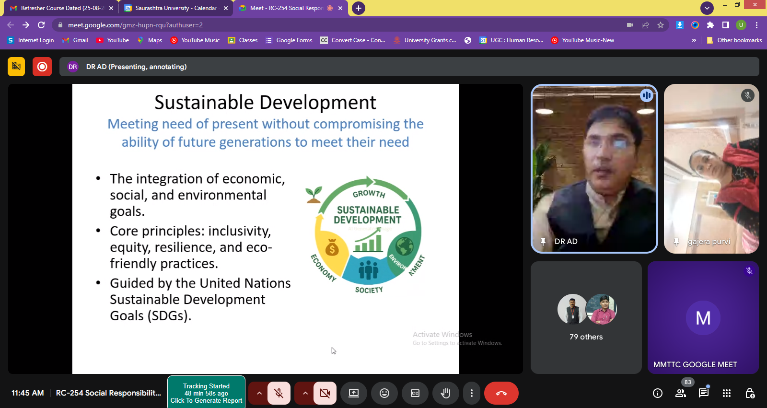
Task: Open the emoji reactions button
Action: point(384,393)
